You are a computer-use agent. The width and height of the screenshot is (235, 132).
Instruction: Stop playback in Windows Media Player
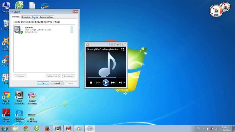point(91,83)
